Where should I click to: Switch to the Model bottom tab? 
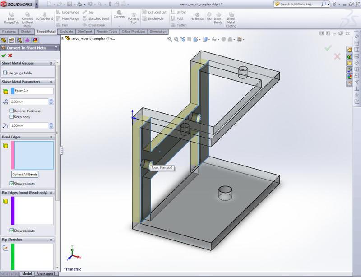click(27, 274)
